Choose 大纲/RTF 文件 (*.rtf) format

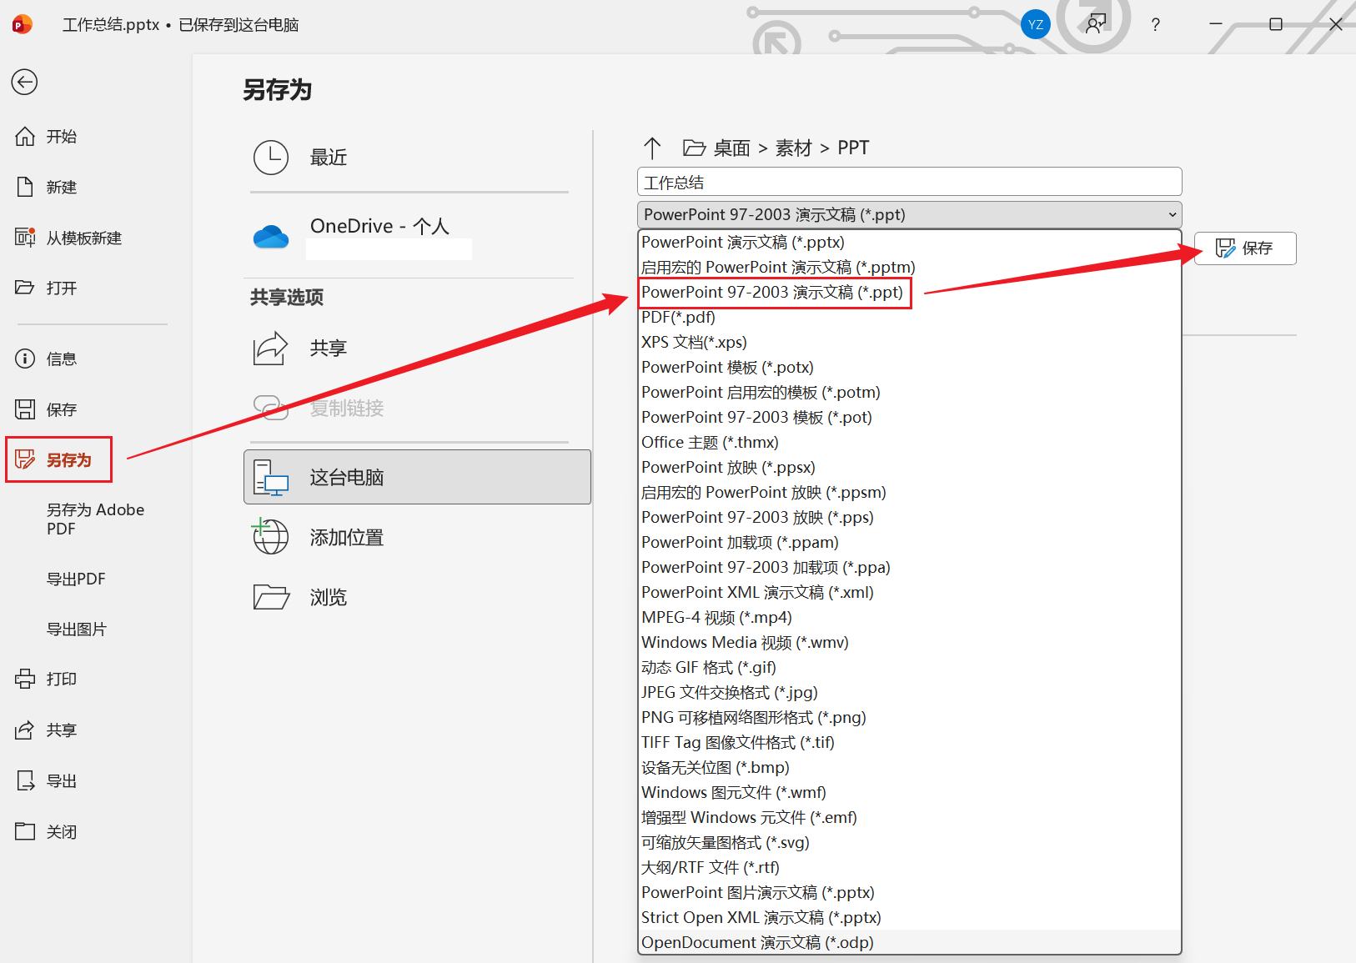909,867
